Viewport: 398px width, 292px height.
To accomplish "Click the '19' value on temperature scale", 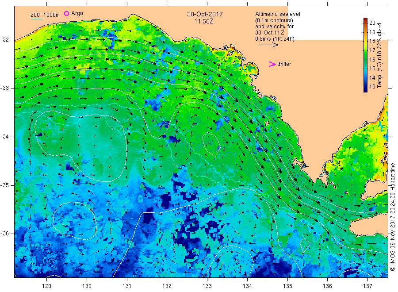I will pyautogui.click(x=372, y=32).
